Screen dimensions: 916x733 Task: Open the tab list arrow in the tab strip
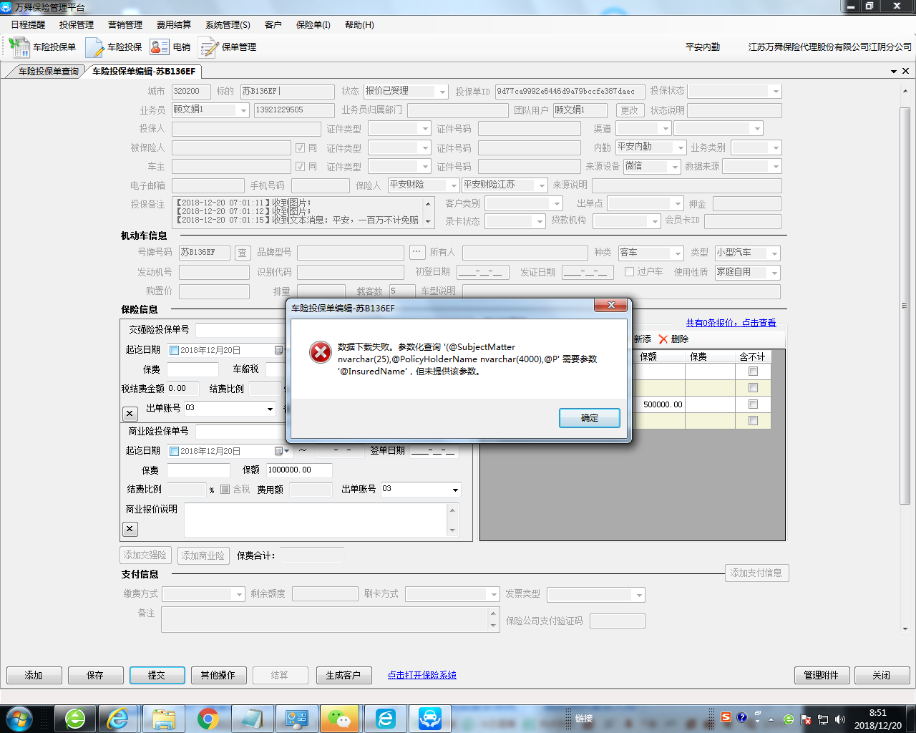(894, 72)
